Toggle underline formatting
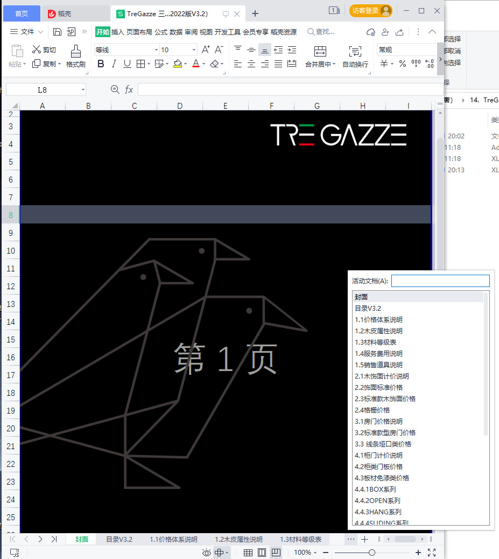Image resolution: width=499 pixels, height=559 pixels. point(127,64)
